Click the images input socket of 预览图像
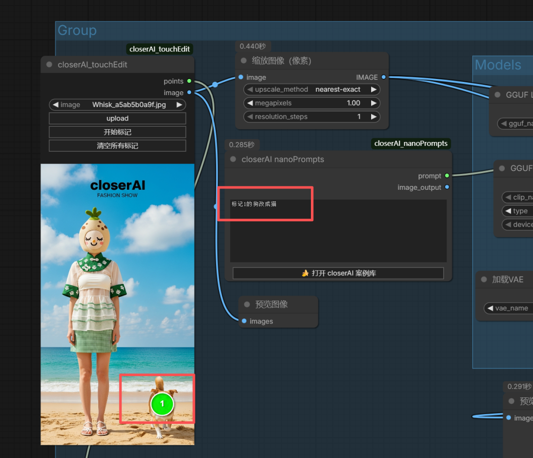This screenshot has width=533, height=458. click(244, 321)
